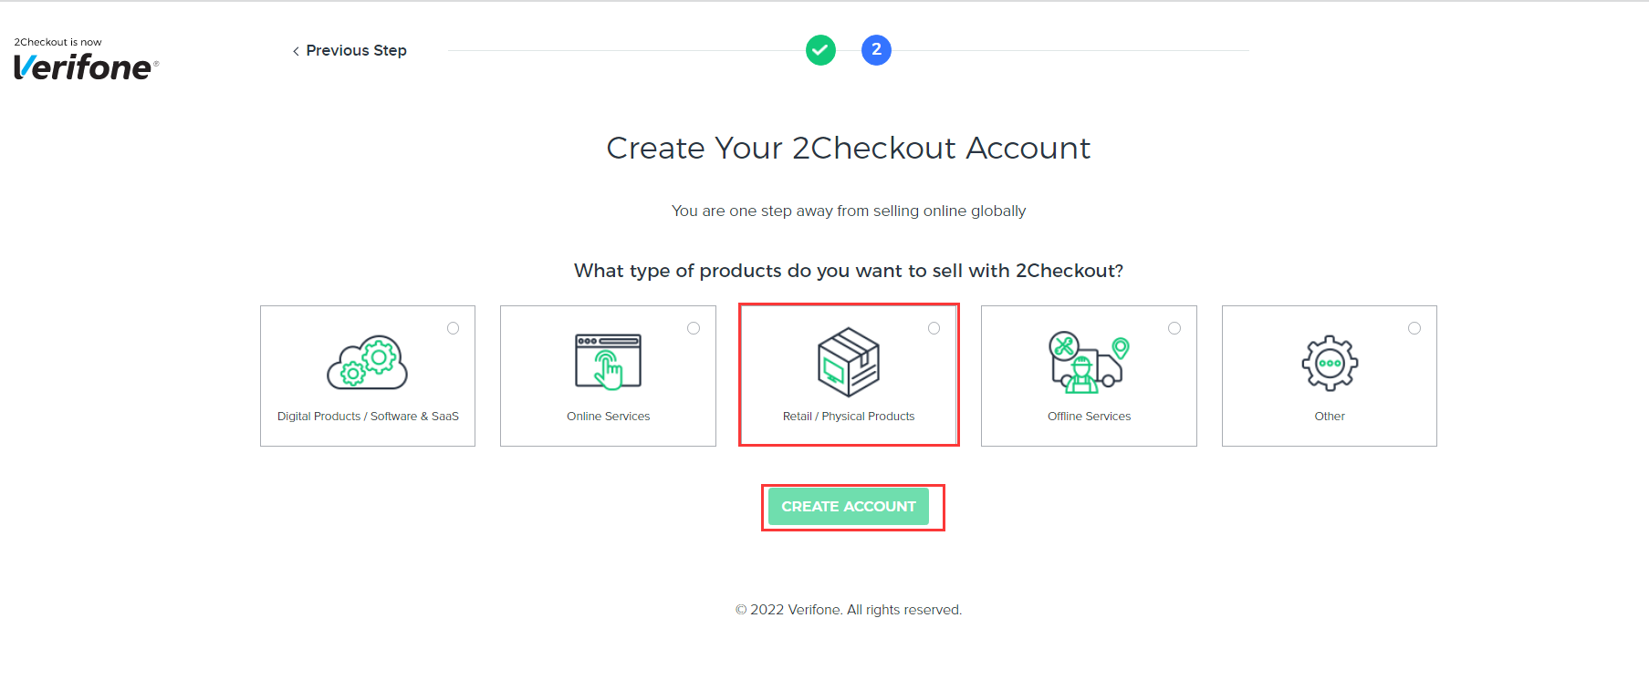Click the shipping box Retail Products icon
This screenshot has height=680, width=1649.
(x=848, y=361)
